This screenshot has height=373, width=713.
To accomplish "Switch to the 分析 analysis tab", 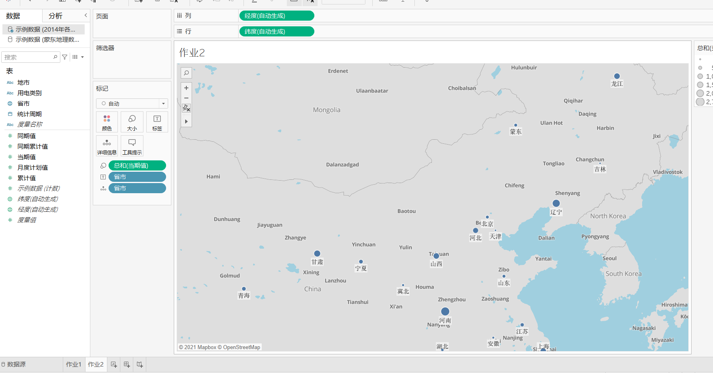I will click(56, 16).
